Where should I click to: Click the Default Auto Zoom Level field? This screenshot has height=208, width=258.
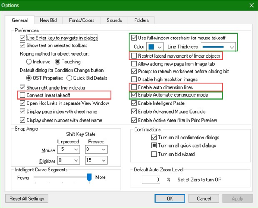[x=151, y=180]
